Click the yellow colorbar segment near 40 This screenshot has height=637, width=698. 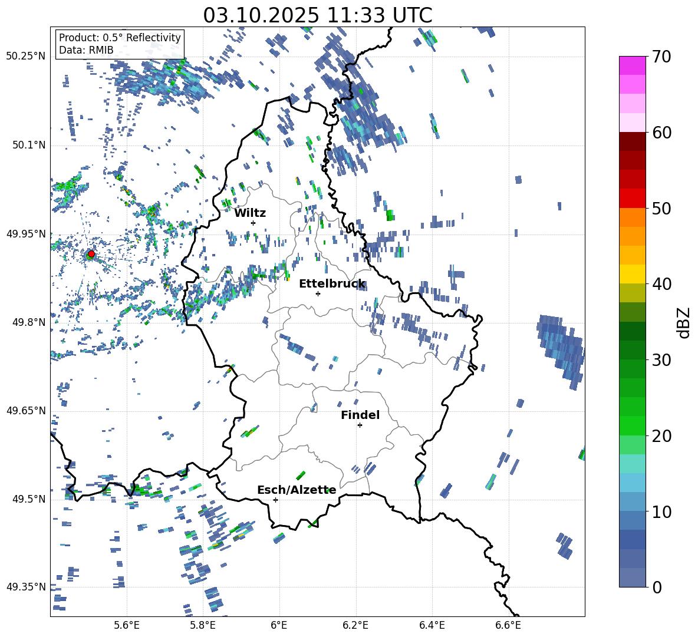(x=632, y=274)
